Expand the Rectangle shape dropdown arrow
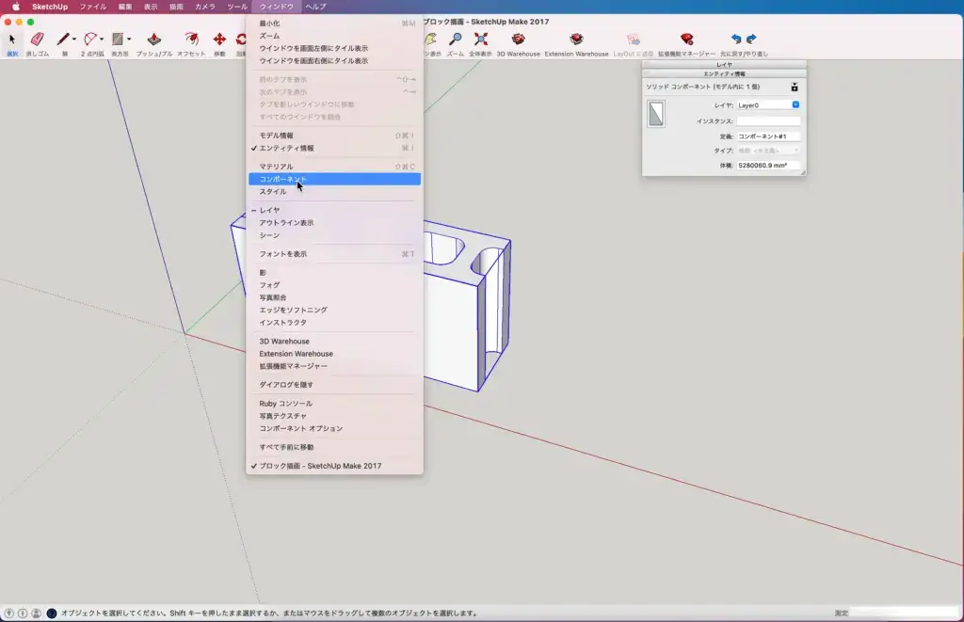The height and width of the screenshot is (622, 964). click(x=129, y=40)
